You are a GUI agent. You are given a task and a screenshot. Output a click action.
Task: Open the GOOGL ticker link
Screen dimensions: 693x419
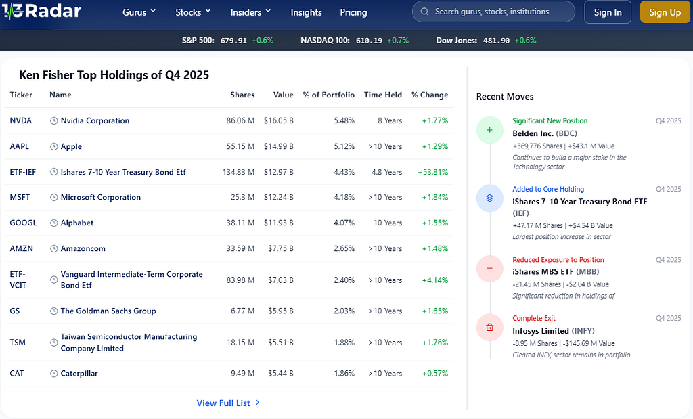pyautogui.click(x=24, y=223)
